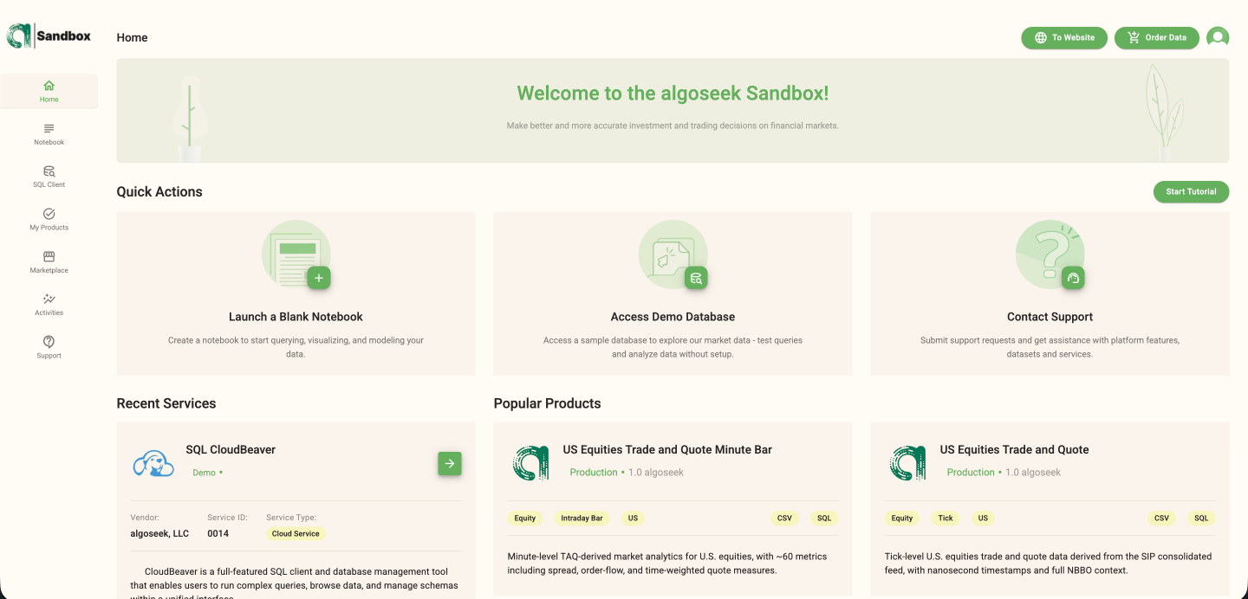Click the SQL CloudBeaver logo icon
The height and width of the screenshot is (599, 1248).
click(153, 463)
